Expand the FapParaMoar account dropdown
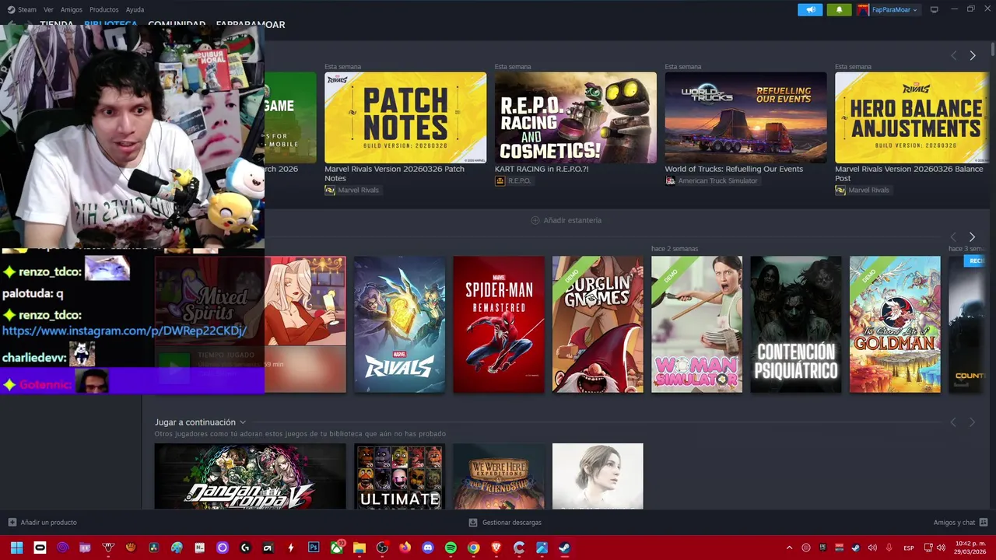 [888, 9]
